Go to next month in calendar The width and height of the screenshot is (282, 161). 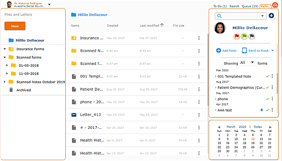coord(270,127)
